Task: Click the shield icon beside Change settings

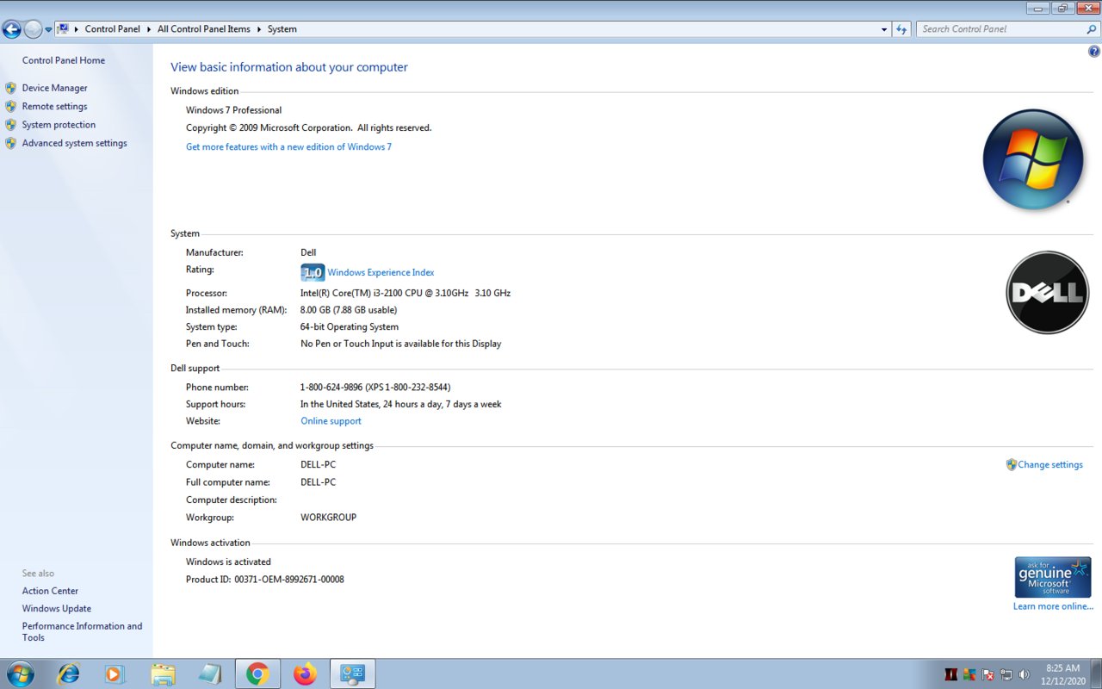Action: point(1012,465)
